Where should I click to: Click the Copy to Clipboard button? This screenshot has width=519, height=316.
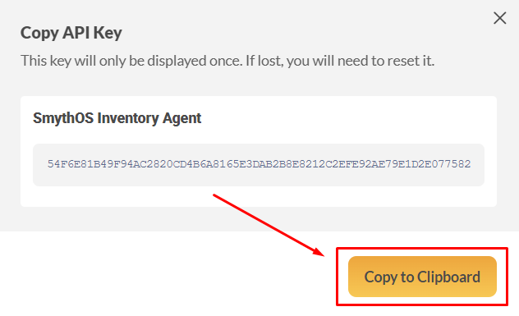point(422,277)
